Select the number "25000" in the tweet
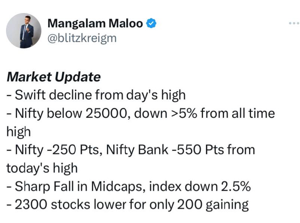Image resolution: width=300 pixels, height=223 pixels. coord(106,113)
